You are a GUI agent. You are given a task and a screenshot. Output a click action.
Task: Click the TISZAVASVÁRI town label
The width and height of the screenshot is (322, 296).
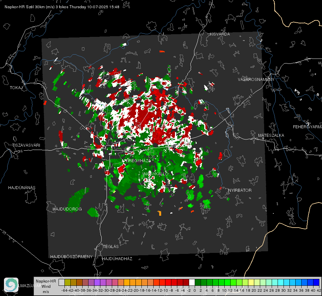(x=26, y=145)
